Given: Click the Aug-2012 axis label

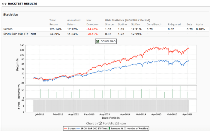Looking at the screenshot, I should point(73,114).
